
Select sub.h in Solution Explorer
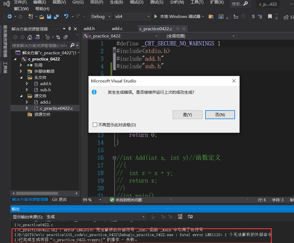click(x=45, y=90)
